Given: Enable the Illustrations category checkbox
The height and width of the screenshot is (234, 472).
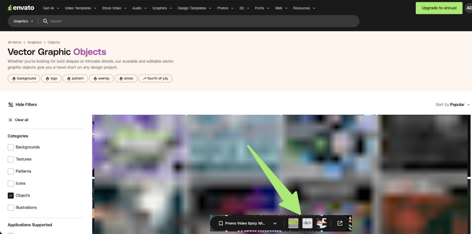Looking at the screenshot, I should pyautogui.click(x=10, y=207).
